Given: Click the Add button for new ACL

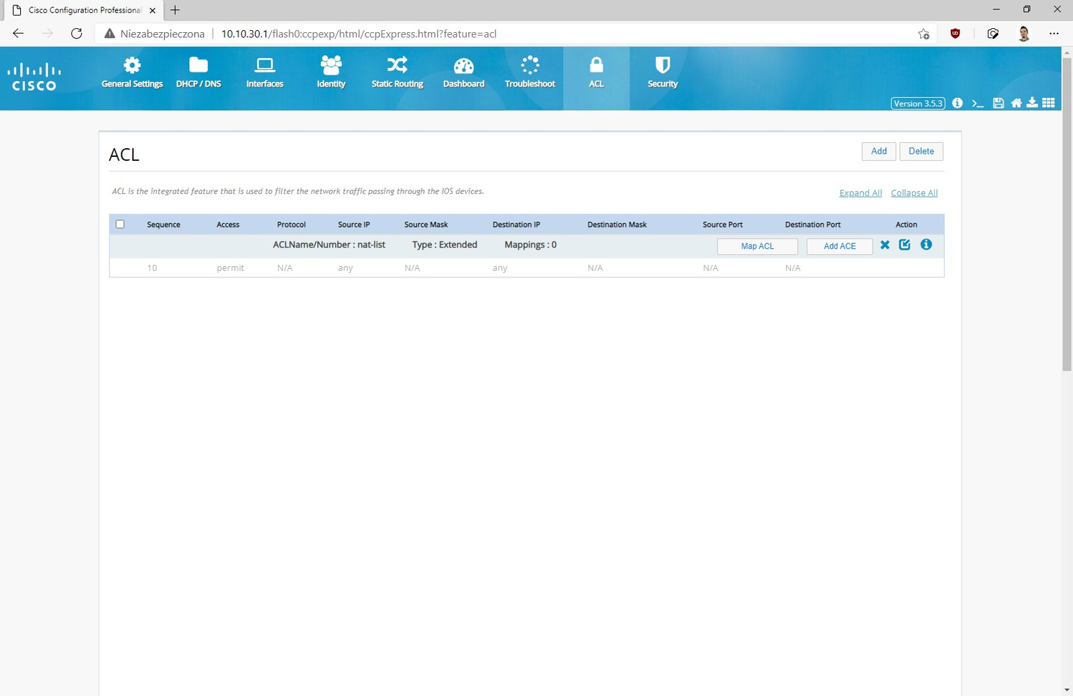Looking at the screenshot, I should [x=879, y=152].
